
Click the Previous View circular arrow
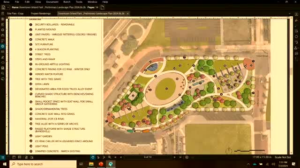coord(187,157)
